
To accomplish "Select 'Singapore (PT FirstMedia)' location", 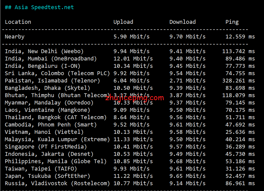I will point(46,147).
